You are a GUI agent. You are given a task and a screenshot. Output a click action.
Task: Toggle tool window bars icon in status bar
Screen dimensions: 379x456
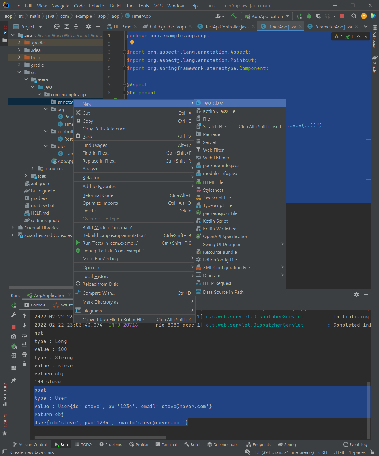coord(5,452)
